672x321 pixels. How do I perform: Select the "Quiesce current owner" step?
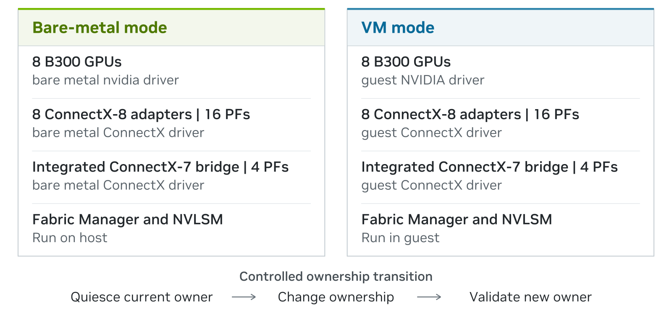[142, 297]
